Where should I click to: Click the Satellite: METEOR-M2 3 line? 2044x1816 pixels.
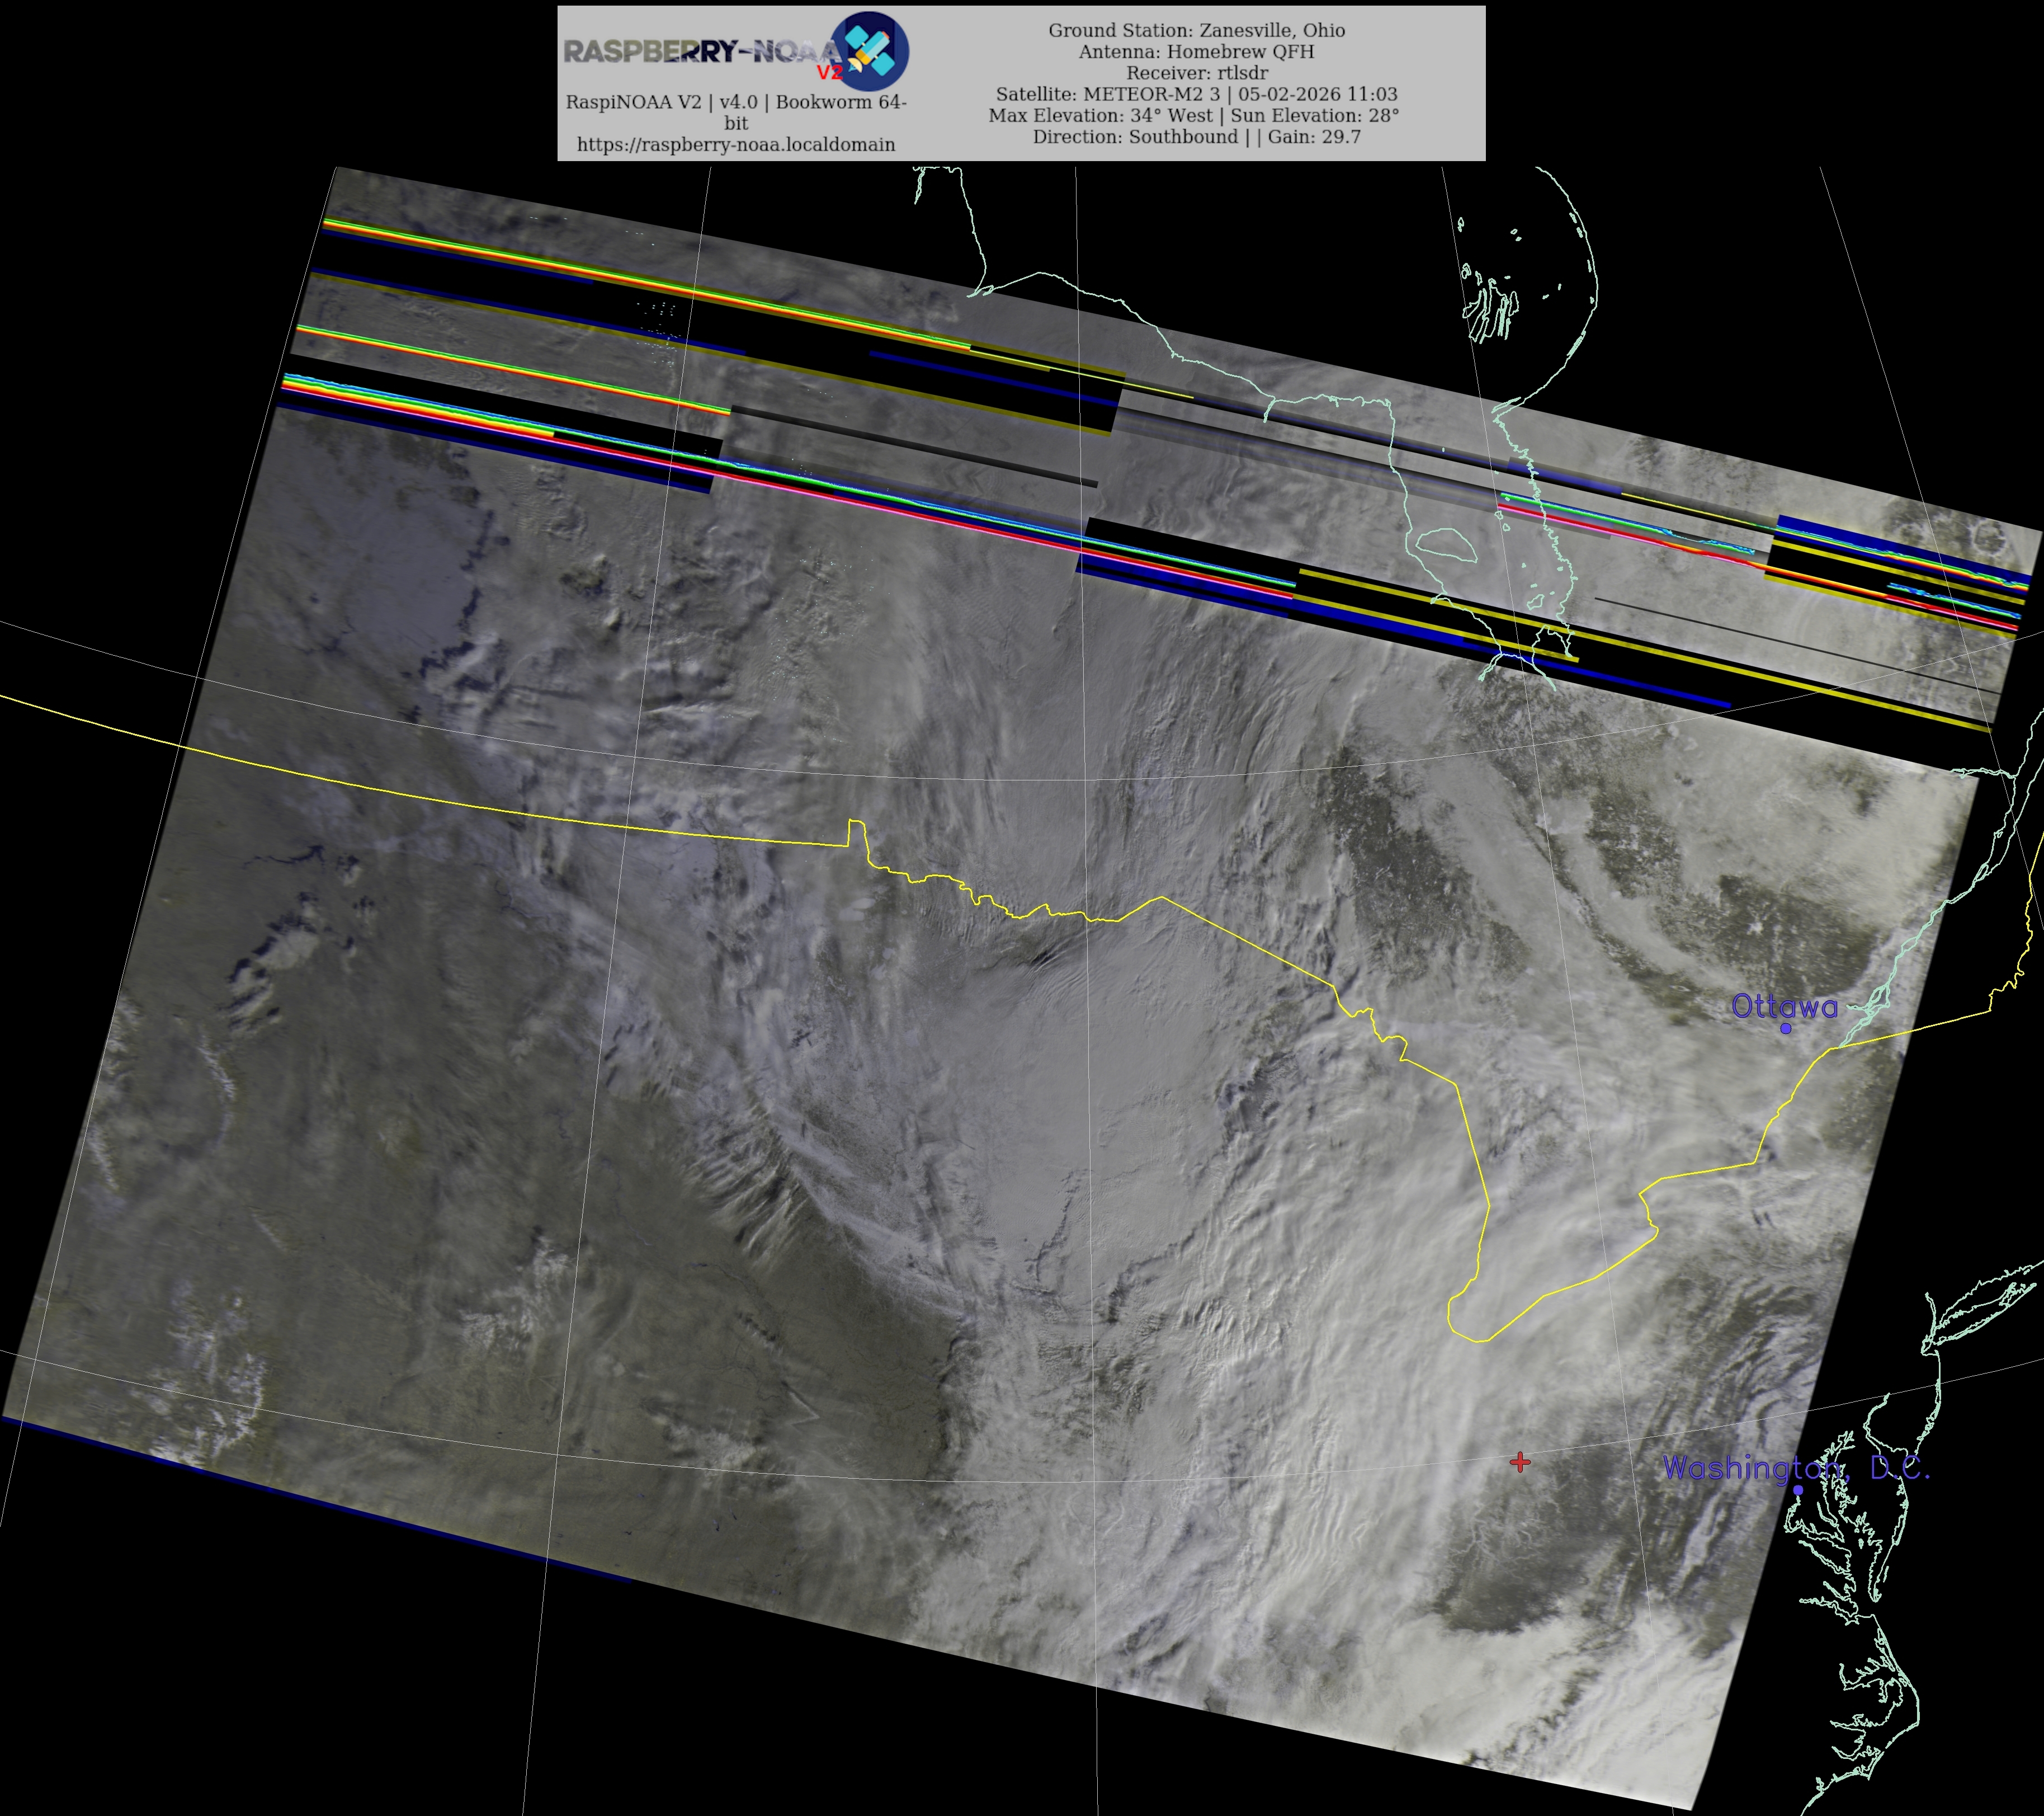[1196, 94]
